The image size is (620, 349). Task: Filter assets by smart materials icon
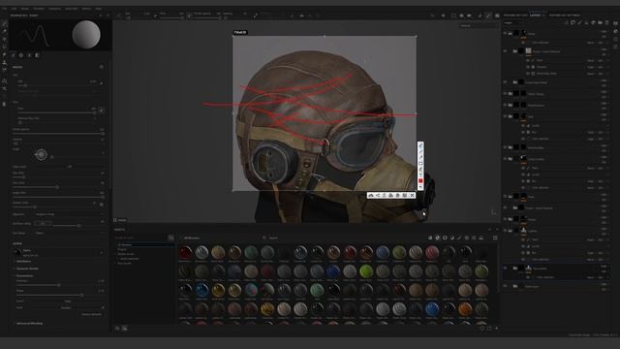(x=437, y=238)
